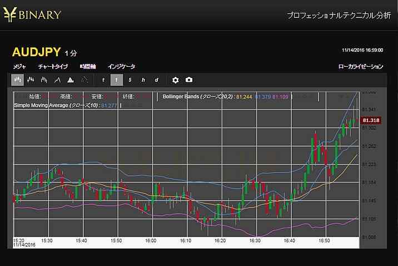Click the current price tag 81.318

(x=371, y=120)
